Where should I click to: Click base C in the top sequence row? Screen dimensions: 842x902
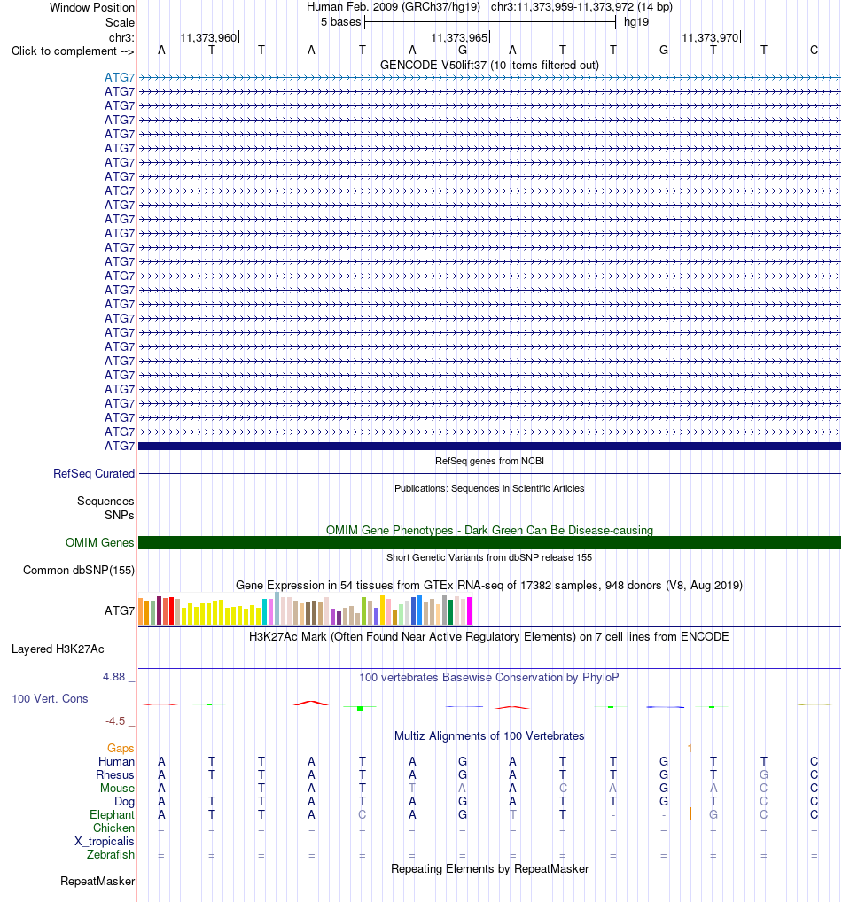coord(814,50)
